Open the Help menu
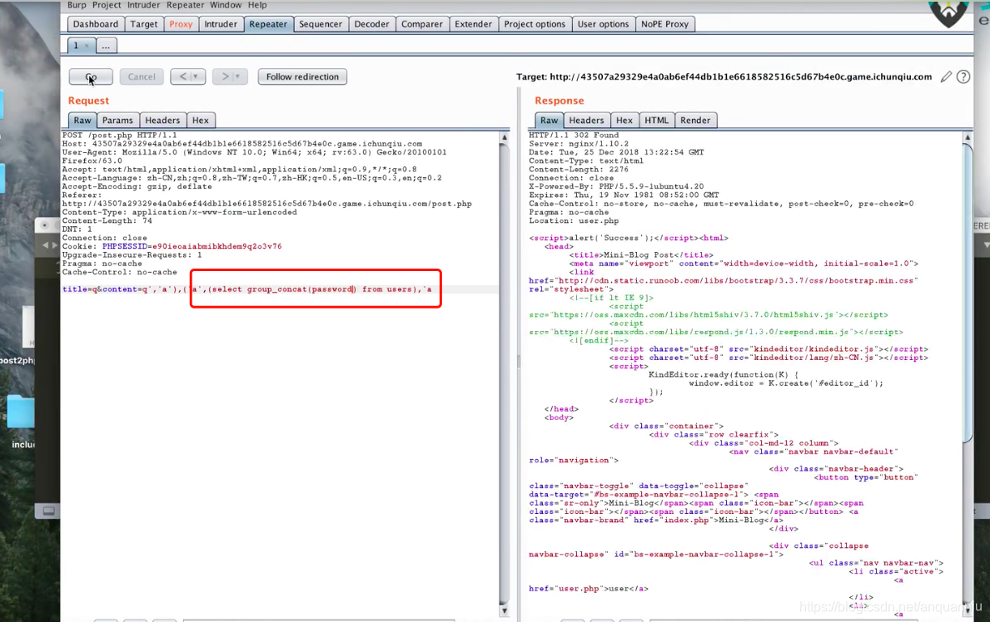 (257, 5)
